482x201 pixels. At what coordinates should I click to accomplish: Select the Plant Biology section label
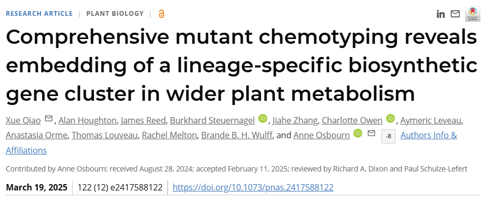tap(115, 14)
